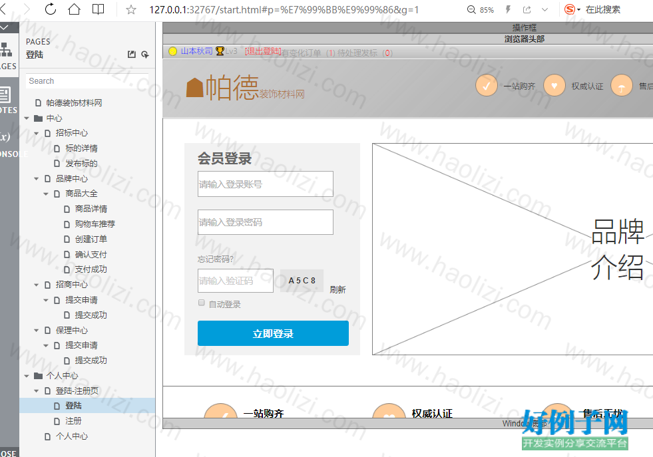Image resolution: width=653 pixels, height=457 pixels.
Task: Click the trophy Lv3 icon
Action: [220, 51]
